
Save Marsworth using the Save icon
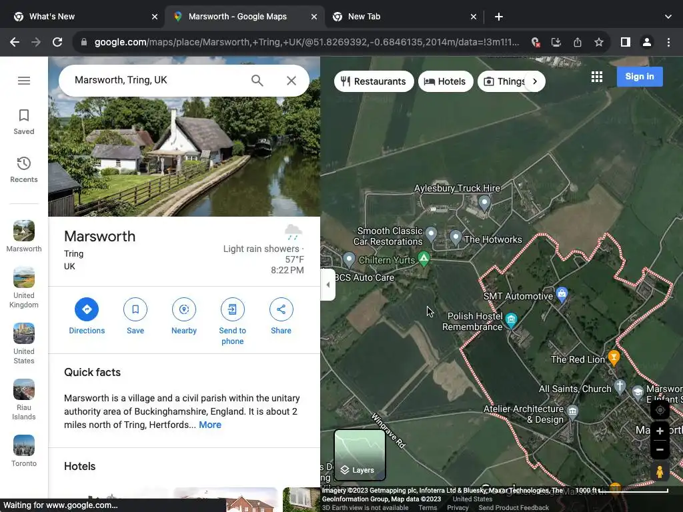135,309
